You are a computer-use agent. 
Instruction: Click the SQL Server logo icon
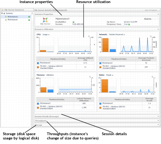pyautogui.click(x=45, y=20)
